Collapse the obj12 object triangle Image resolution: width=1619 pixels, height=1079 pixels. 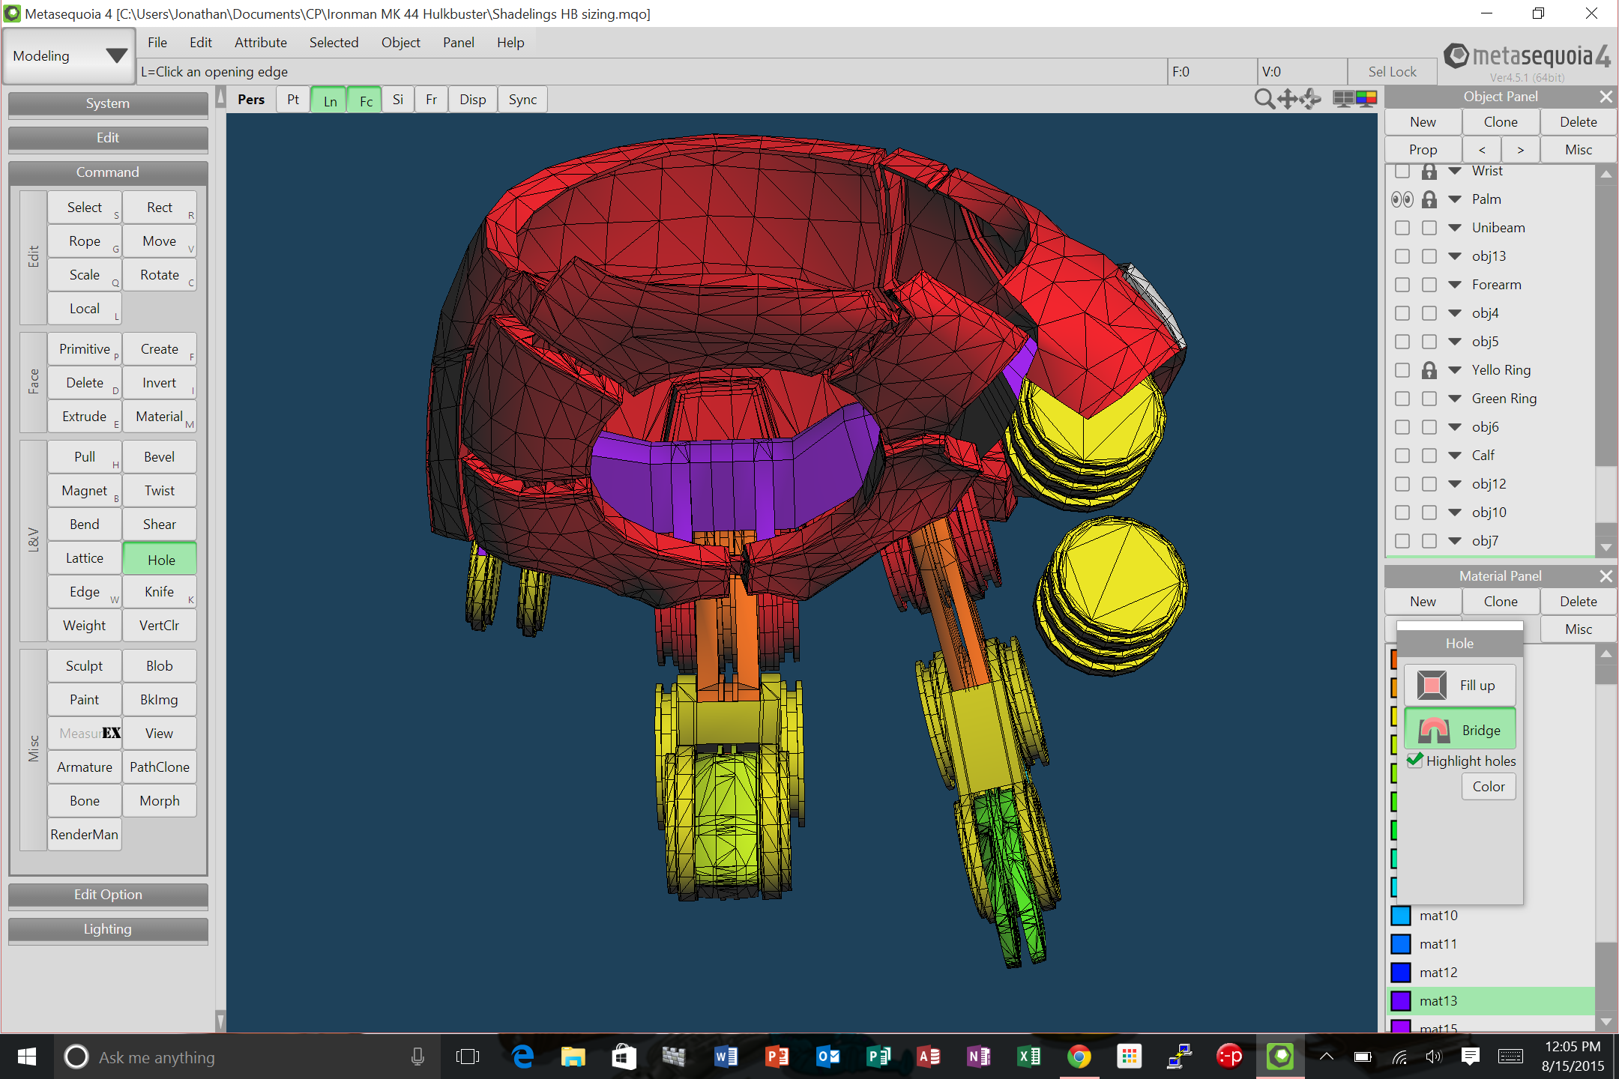point(1455,484)
